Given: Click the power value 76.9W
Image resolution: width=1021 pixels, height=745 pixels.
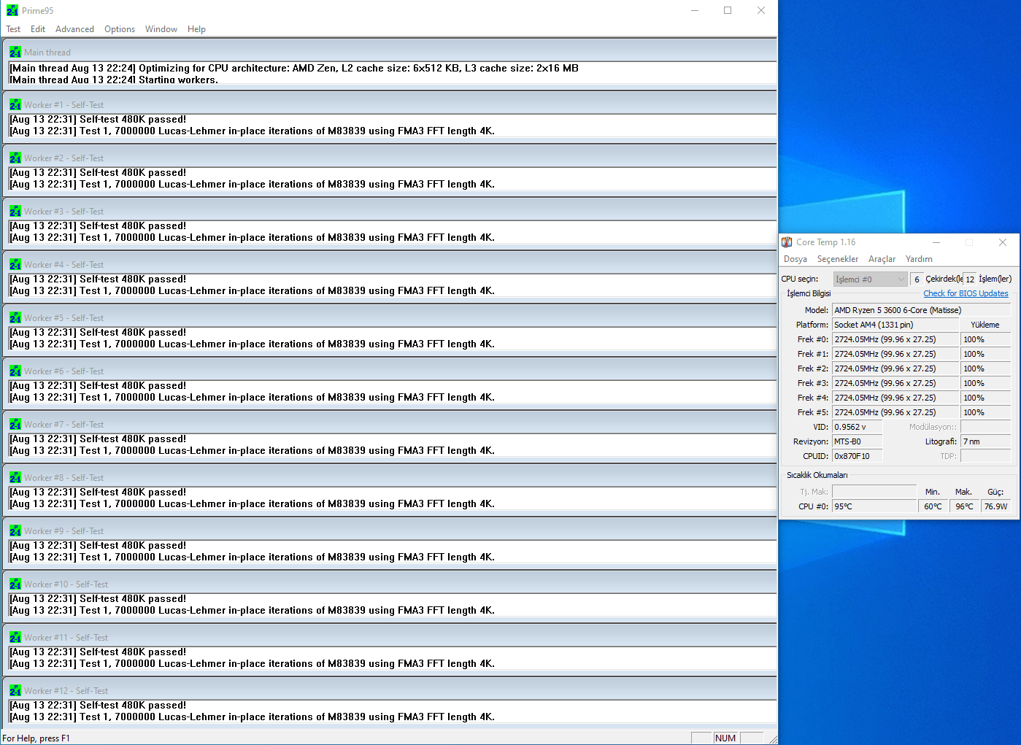Looking at the screenshot, I should coord(996,506).
